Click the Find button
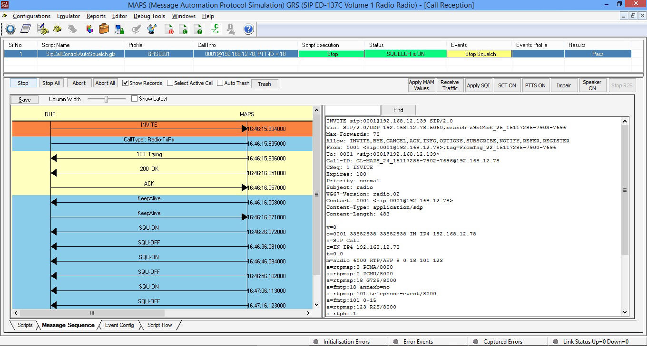647x346 pixels. pyautogui.click(x=398, y=110)
